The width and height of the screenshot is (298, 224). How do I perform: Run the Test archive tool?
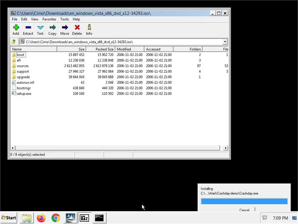40,27
